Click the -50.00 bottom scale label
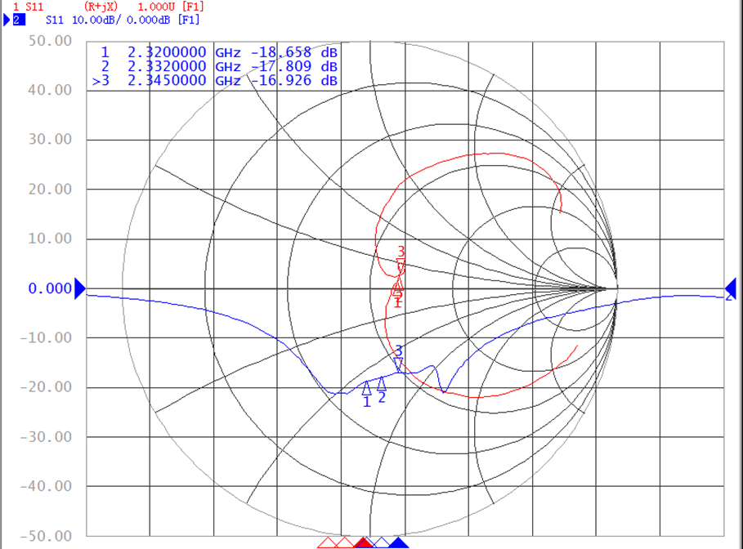The image size is (743, 549). pos(49,536)
